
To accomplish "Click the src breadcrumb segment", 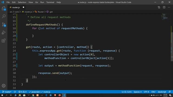I will pos(11,12).
